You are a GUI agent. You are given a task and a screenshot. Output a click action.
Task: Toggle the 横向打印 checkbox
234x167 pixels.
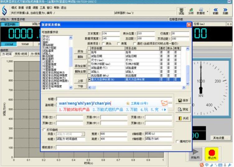point(177,141)
